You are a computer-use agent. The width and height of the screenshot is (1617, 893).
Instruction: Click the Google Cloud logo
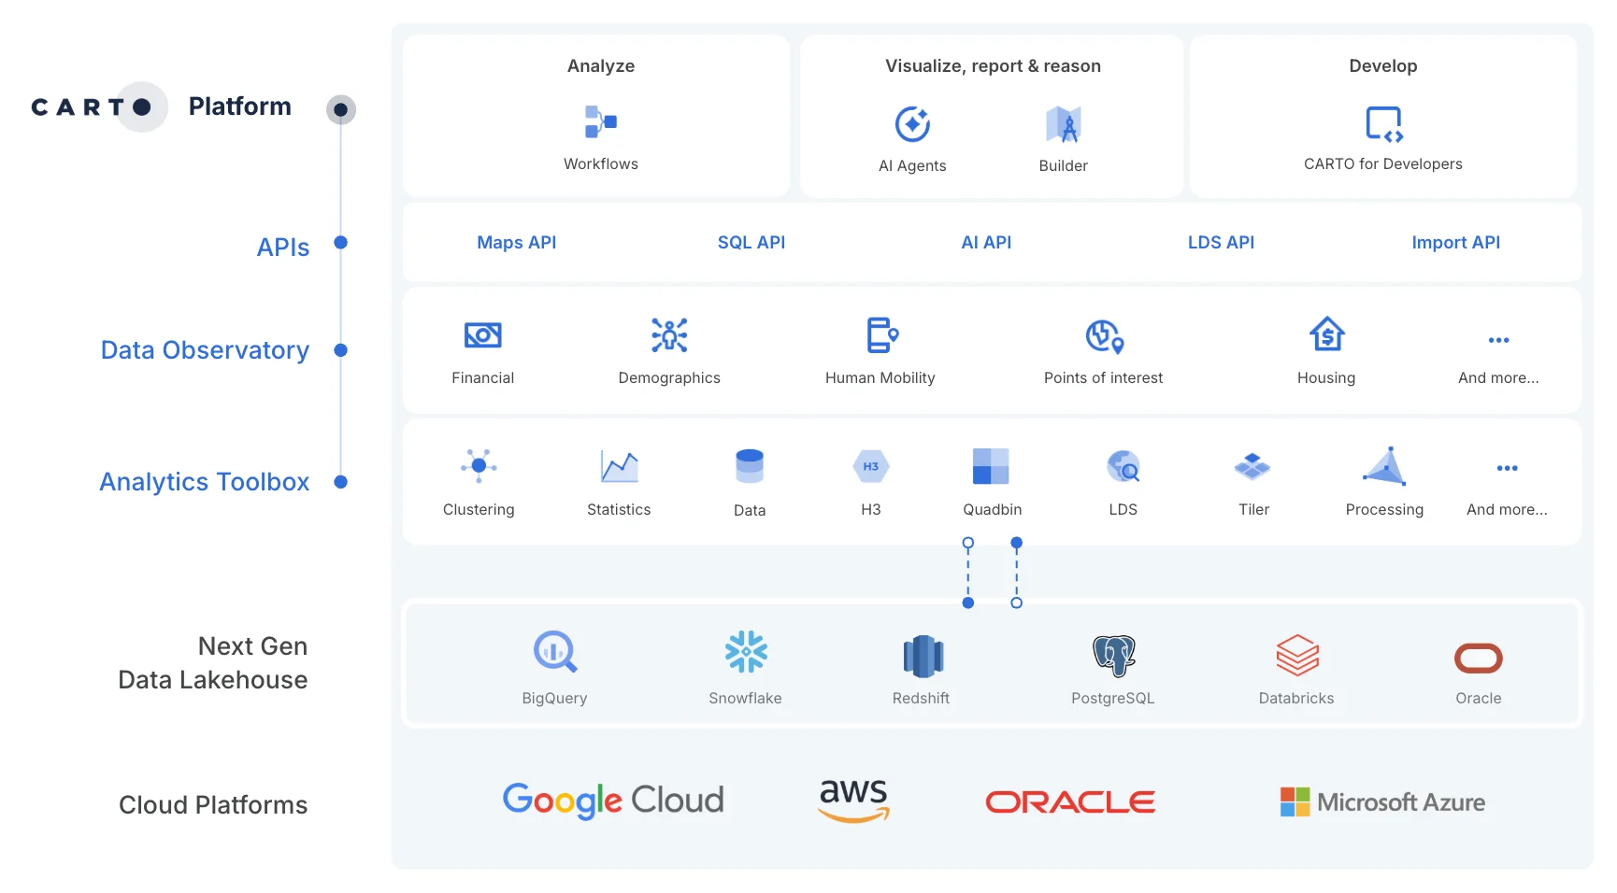[x=613, y=801]
